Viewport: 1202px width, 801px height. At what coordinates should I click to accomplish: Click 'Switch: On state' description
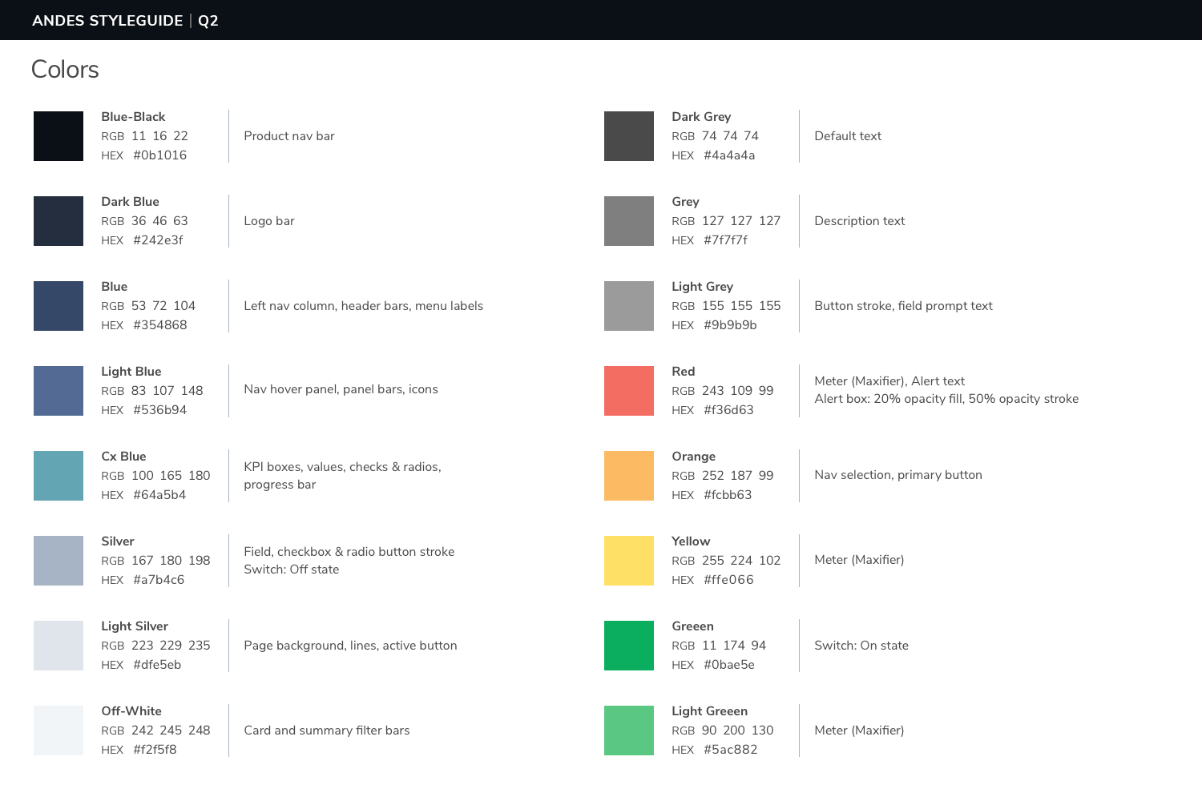tap(861, 646)
